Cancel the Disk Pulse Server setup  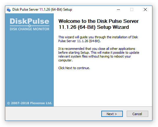point(137,114)
